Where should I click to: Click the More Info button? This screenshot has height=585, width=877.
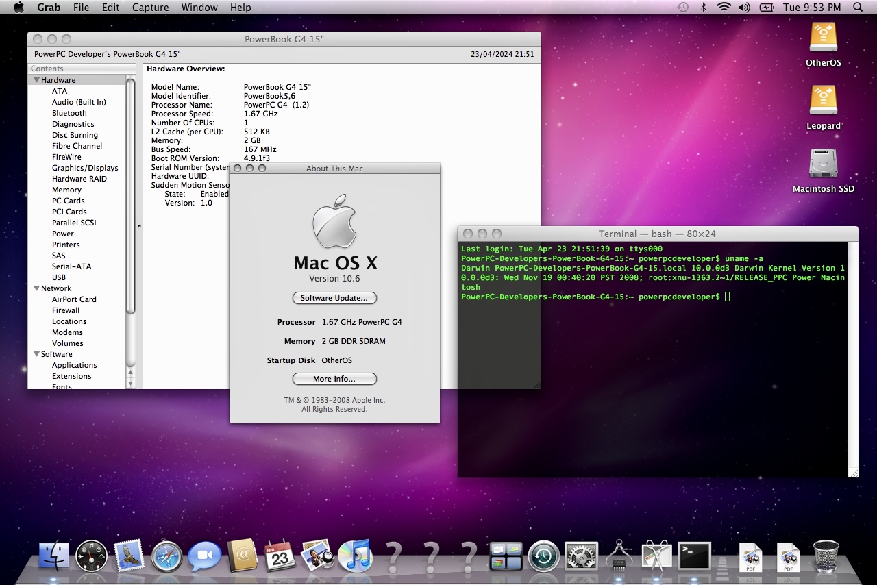334,379
